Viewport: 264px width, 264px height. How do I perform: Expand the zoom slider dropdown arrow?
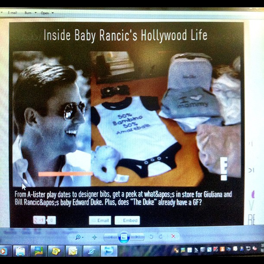83,237
